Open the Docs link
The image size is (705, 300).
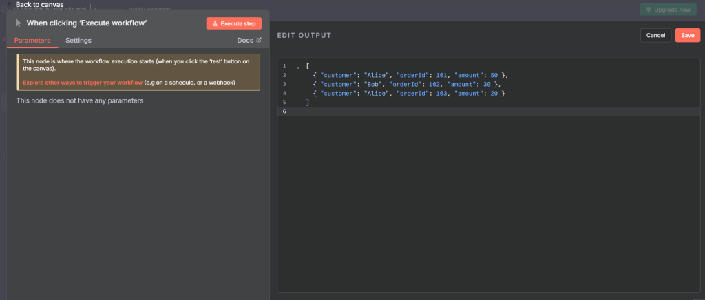(245, 41)
